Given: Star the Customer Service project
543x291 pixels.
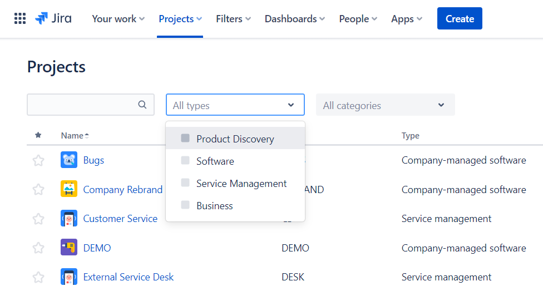Looking at the screenshot, I should pos(38,219).
